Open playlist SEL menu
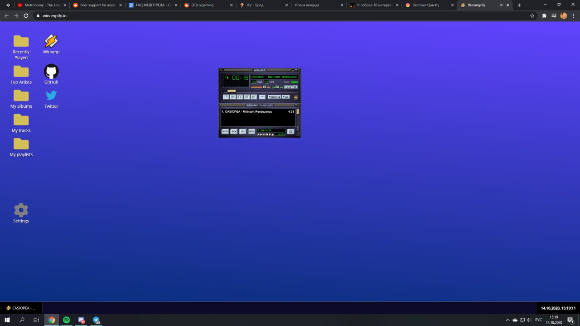580x326 pixels. (243, 131)
